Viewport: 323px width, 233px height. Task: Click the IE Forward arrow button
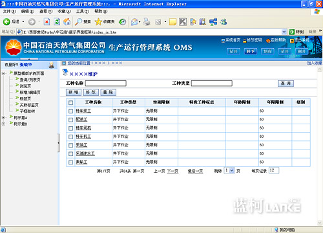pyautogui.click(x=32, y=21)
